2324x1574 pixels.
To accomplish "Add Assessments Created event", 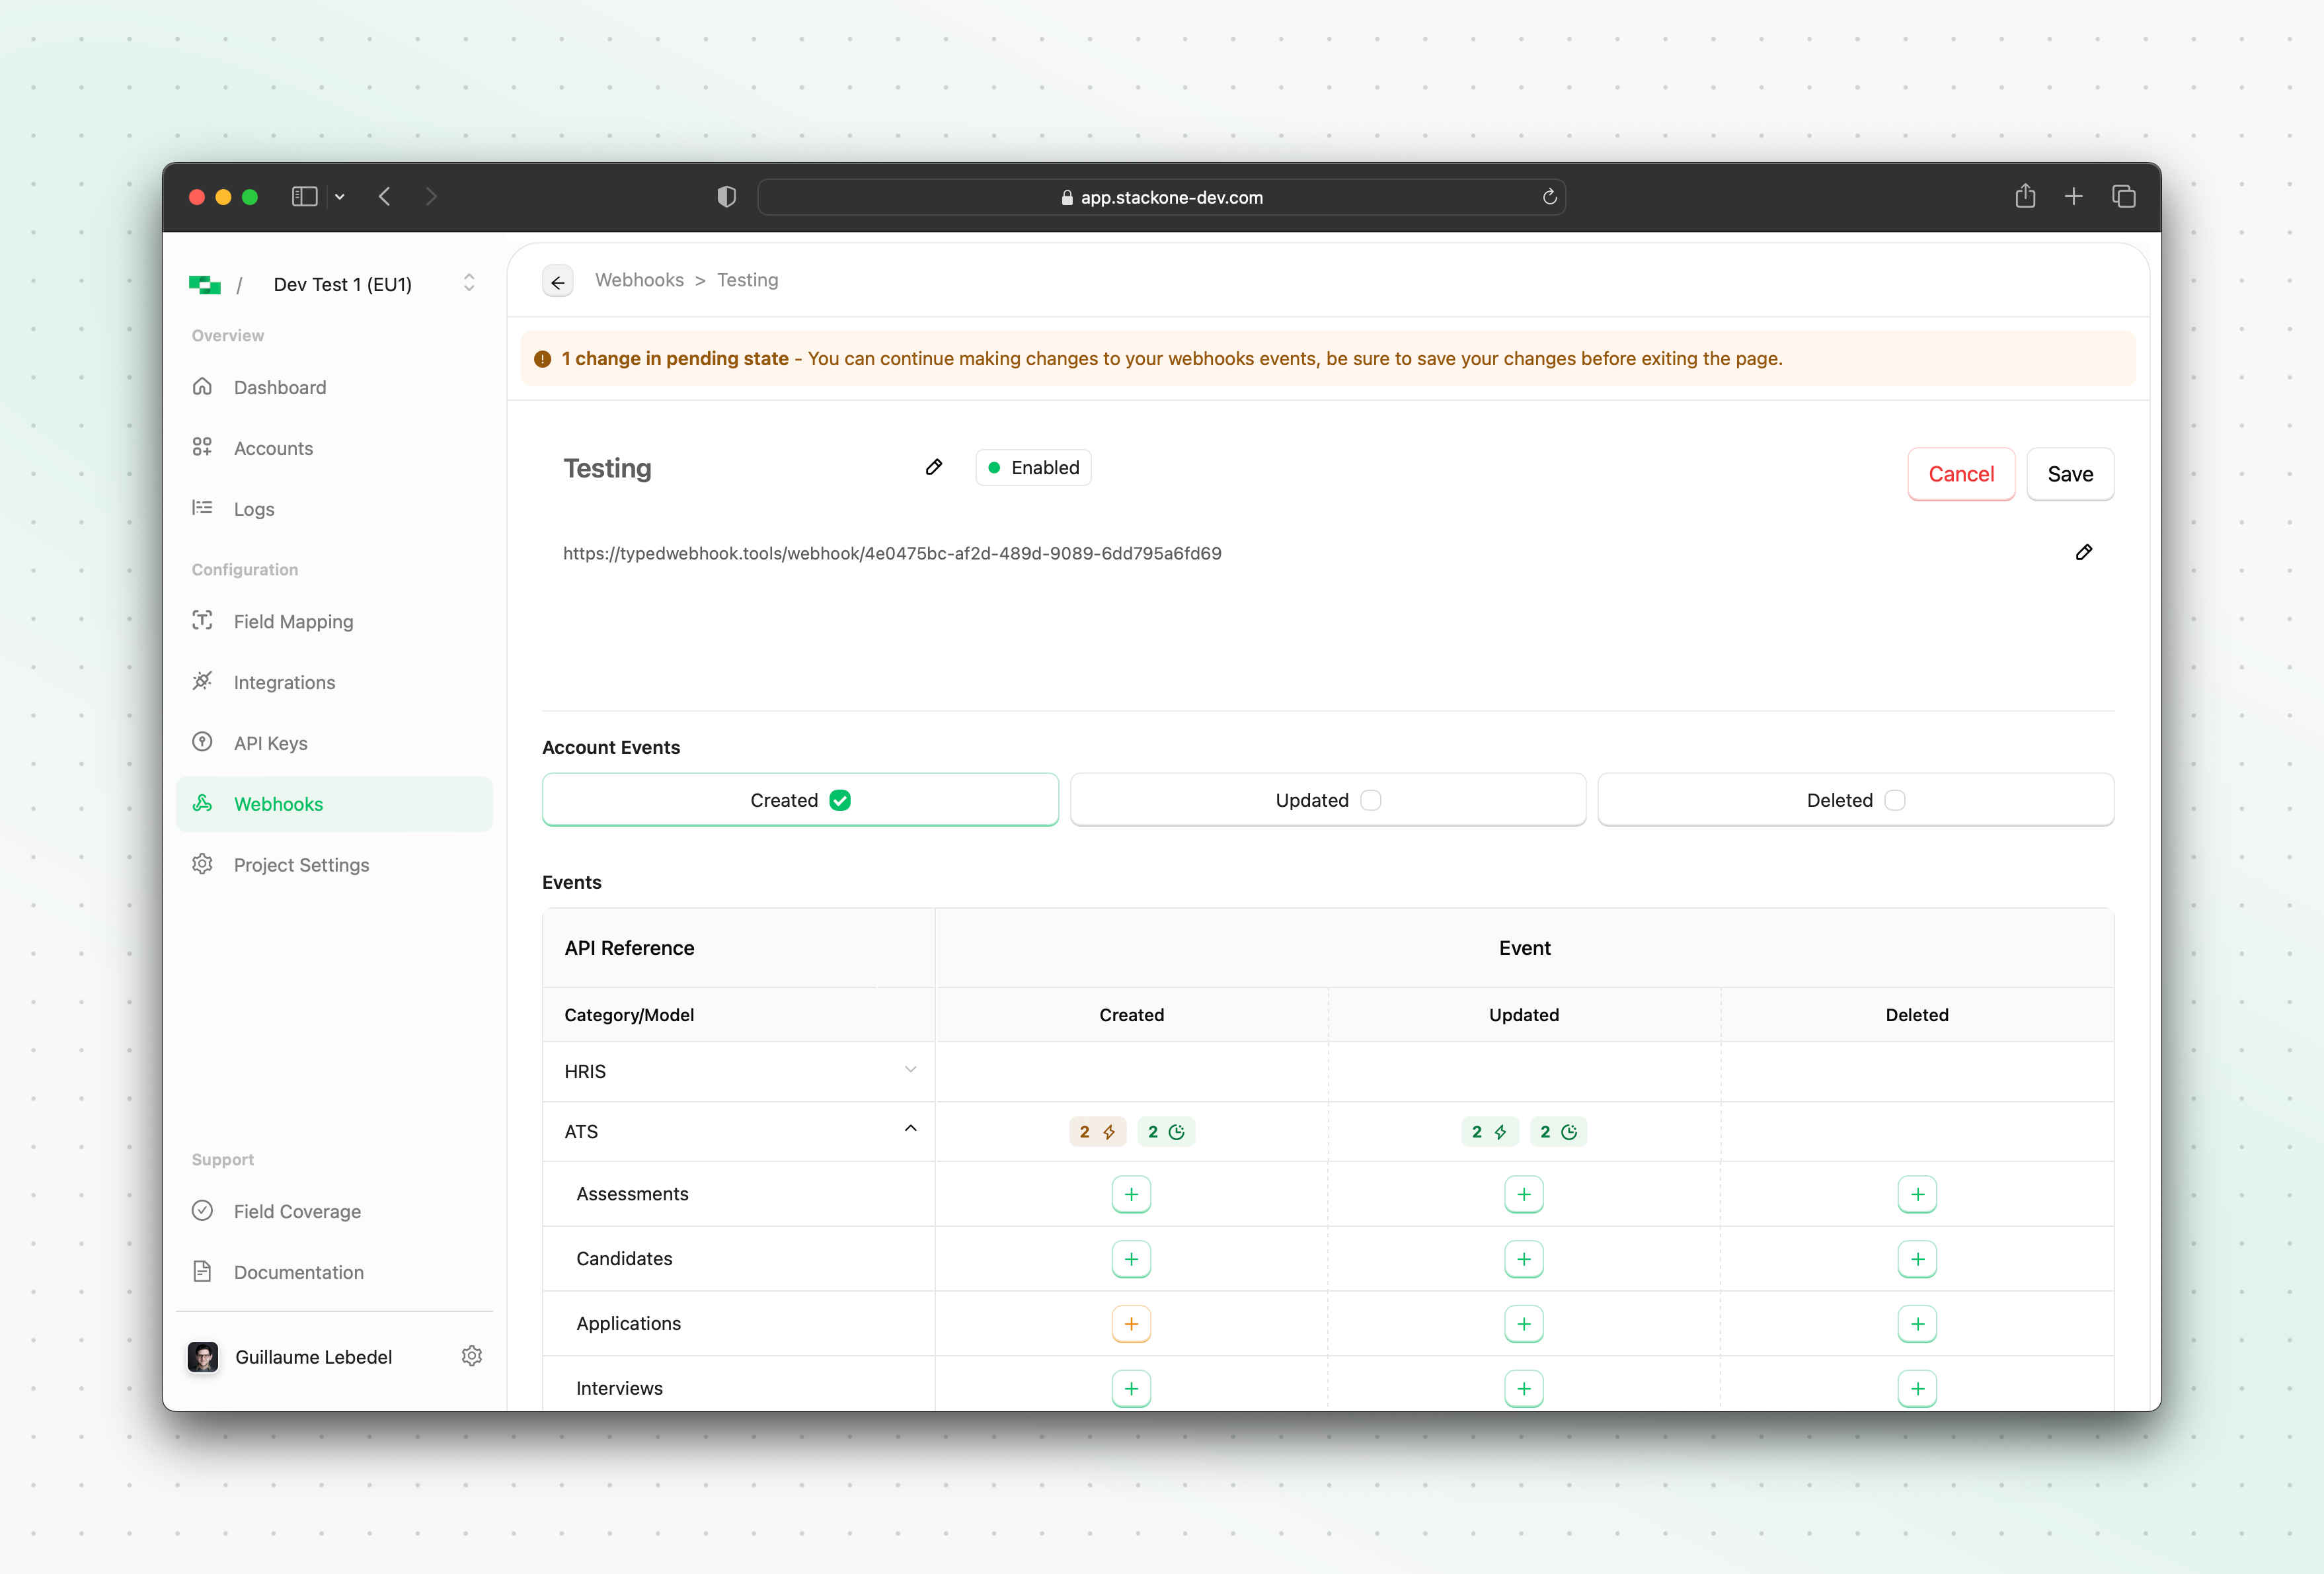I will click(x=1131, y=1194).
